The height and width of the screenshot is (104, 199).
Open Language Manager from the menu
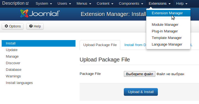168,44
